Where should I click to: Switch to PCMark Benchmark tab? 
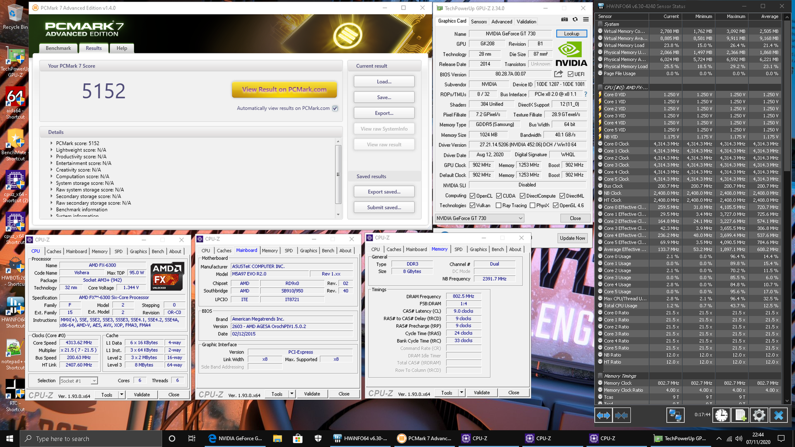click(x=58, y=48)
